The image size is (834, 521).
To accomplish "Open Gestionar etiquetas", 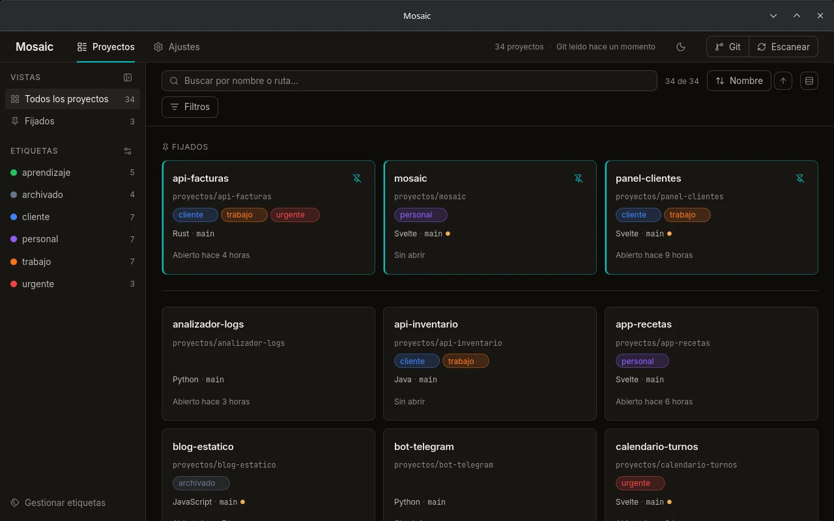I will [x=58, y=503].
